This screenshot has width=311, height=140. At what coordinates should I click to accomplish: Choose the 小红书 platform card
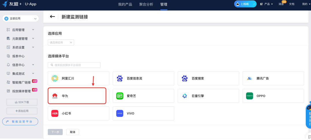click(78, 113)
